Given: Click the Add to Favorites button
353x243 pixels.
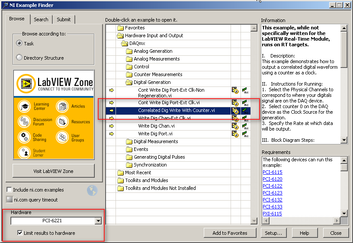Looking at the screenshot, I should point(230,233).
